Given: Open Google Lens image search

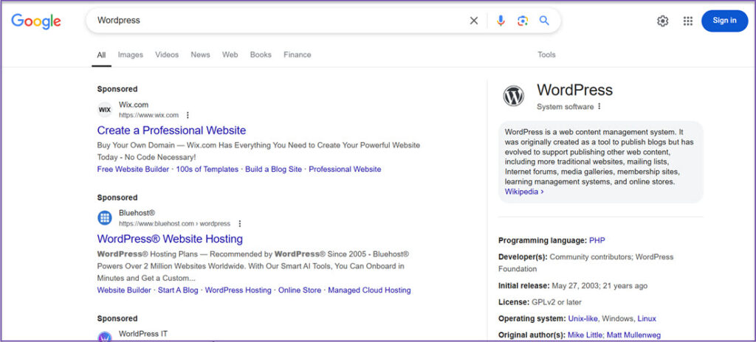Looking at the screenshot, I should click(523, 21).
